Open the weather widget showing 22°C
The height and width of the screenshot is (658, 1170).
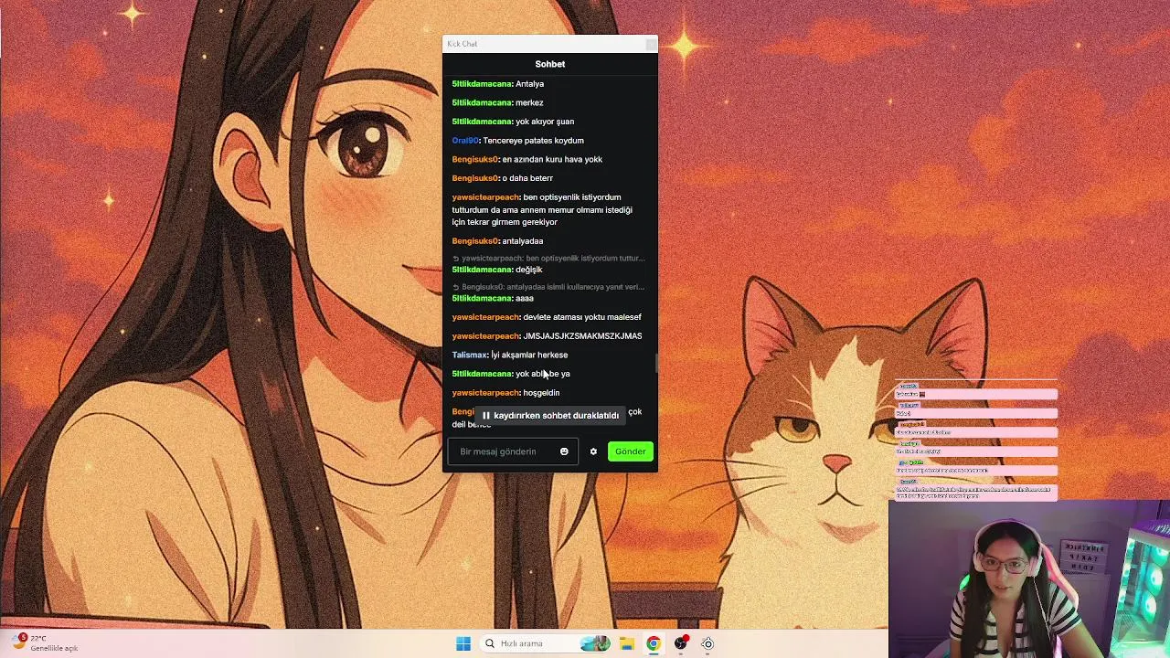[x=46, y=642]
